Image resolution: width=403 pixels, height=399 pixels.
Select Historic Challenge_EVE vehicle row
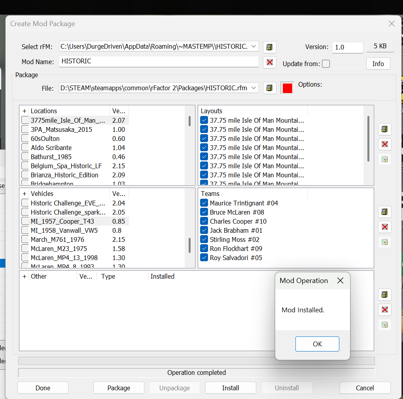point(75,203)
